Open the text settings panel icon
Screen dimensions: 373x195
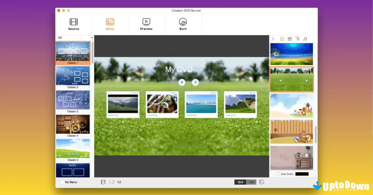[x=297, y=39]
